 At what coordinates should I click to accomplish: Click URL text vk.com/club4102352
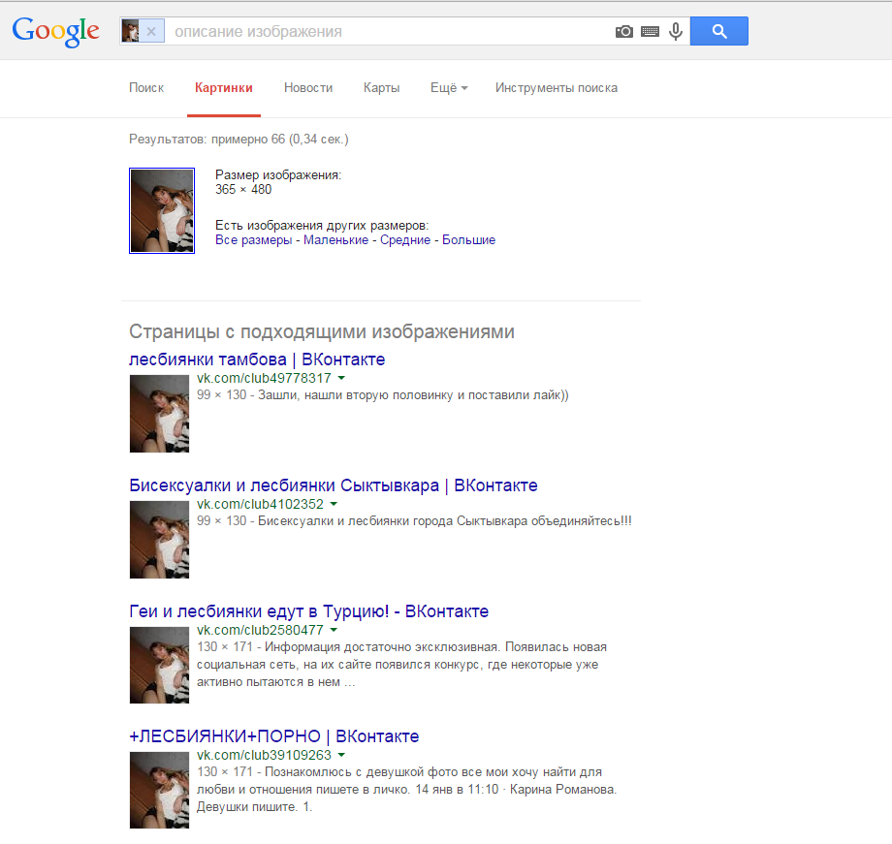260,505
